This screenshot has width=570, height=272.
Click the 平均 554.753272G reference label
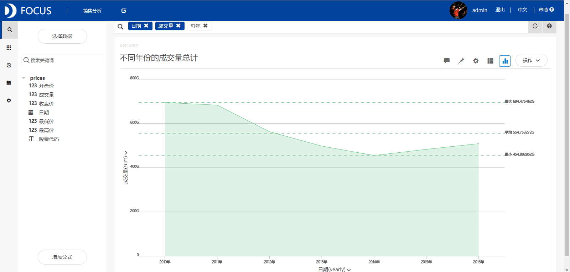click(x=519, y=132)
